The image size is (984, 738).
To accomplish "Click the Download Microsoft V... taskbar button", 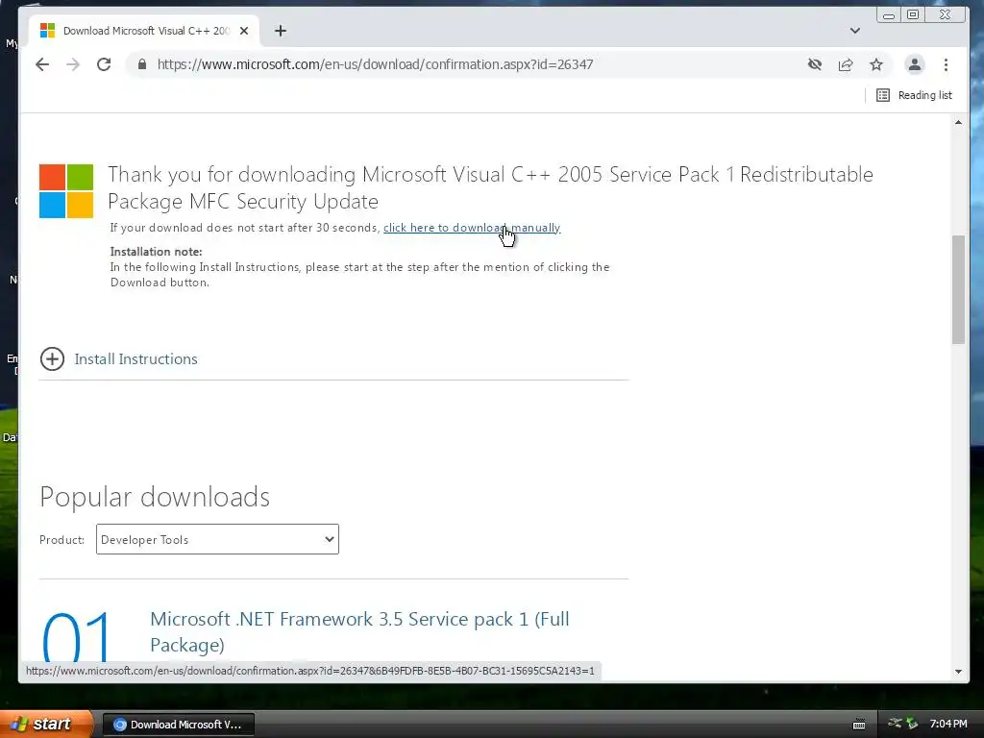I will [x=178, y=725].
